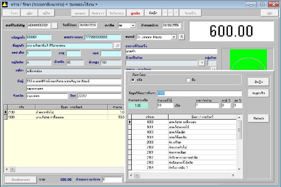Click the R button next to doctor dropdown
This screenshot has width=281, height=187.
pyautogui.click(x=182, y=37)
